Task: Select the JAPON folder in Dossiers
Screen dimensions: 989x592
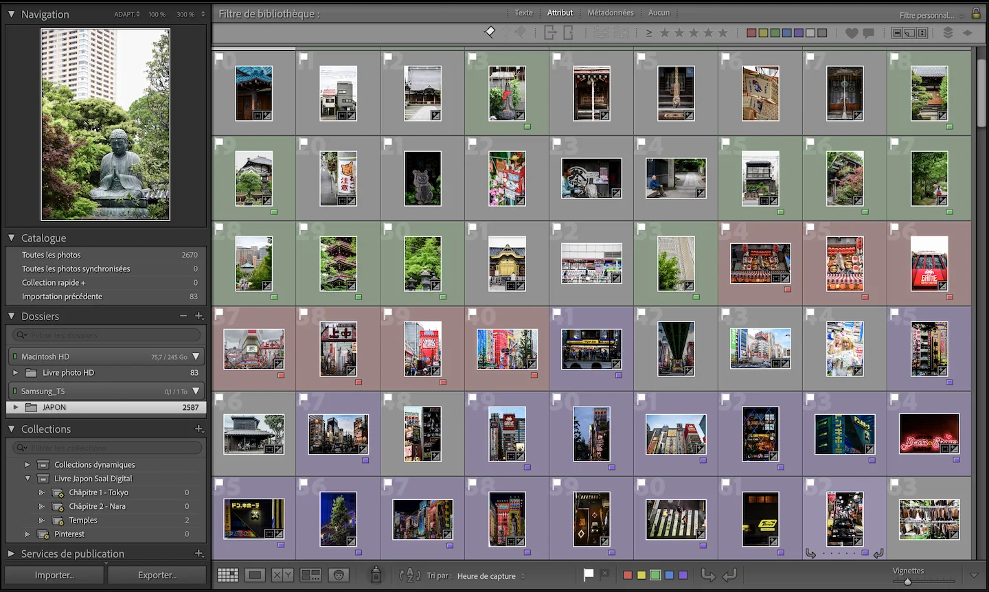Action: coord(106,407)
